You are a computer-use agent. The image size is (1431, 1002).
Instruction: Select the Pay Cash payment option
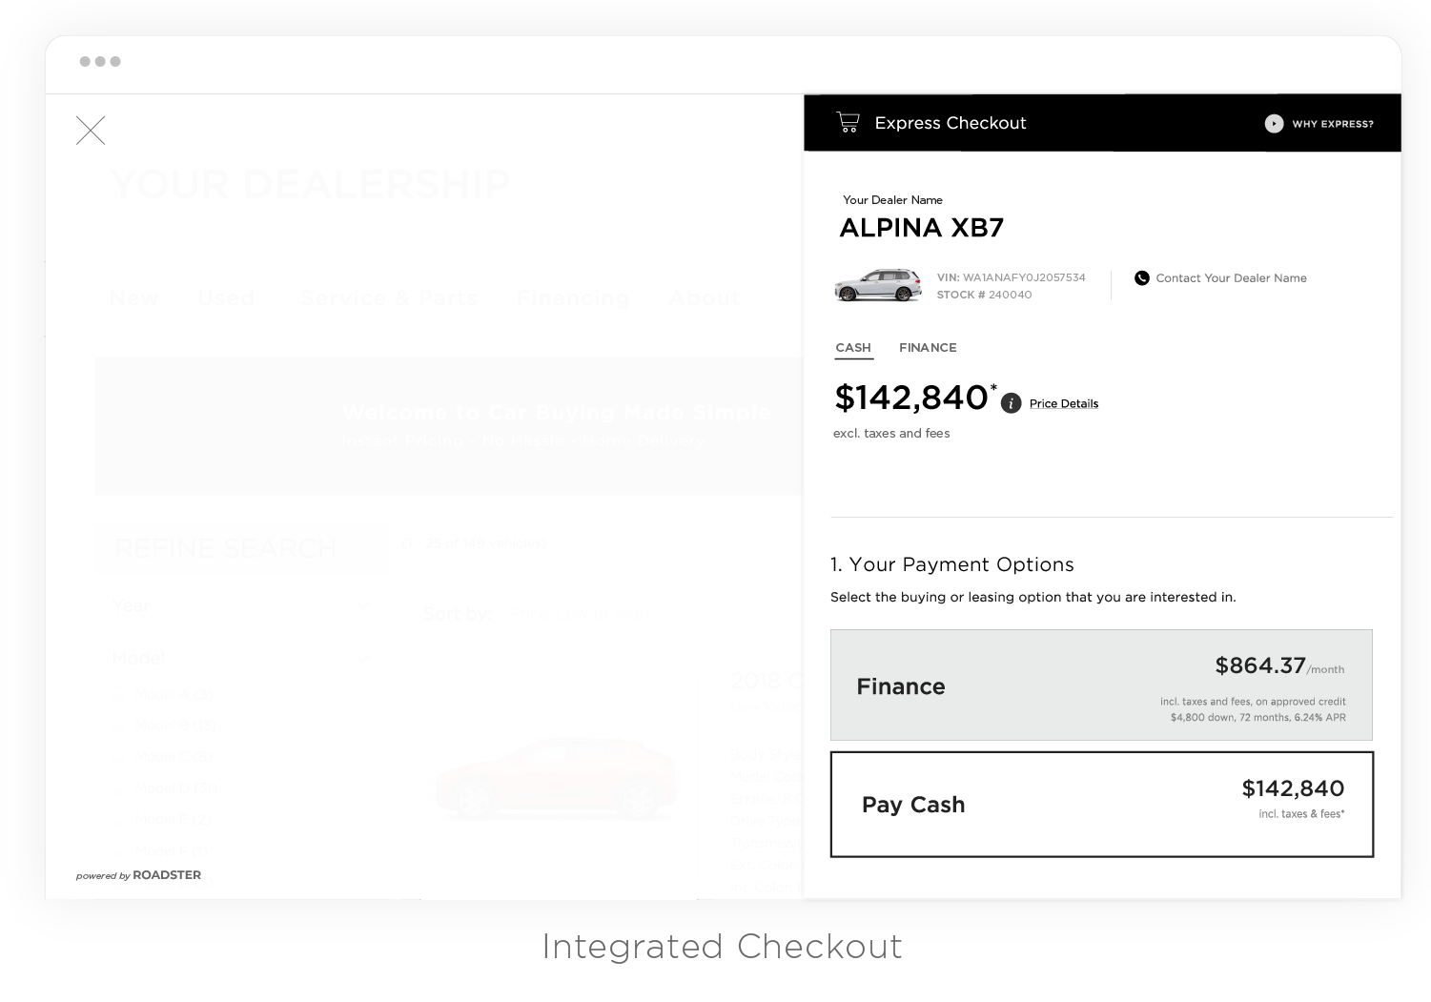point(1102,805)
